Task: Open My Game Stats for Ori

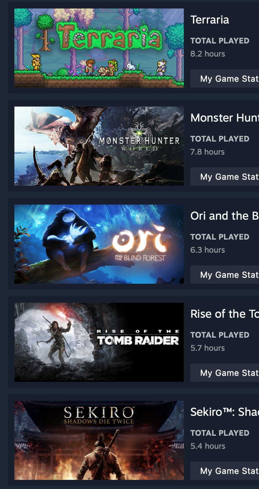Action: click(x=225, y=275)
